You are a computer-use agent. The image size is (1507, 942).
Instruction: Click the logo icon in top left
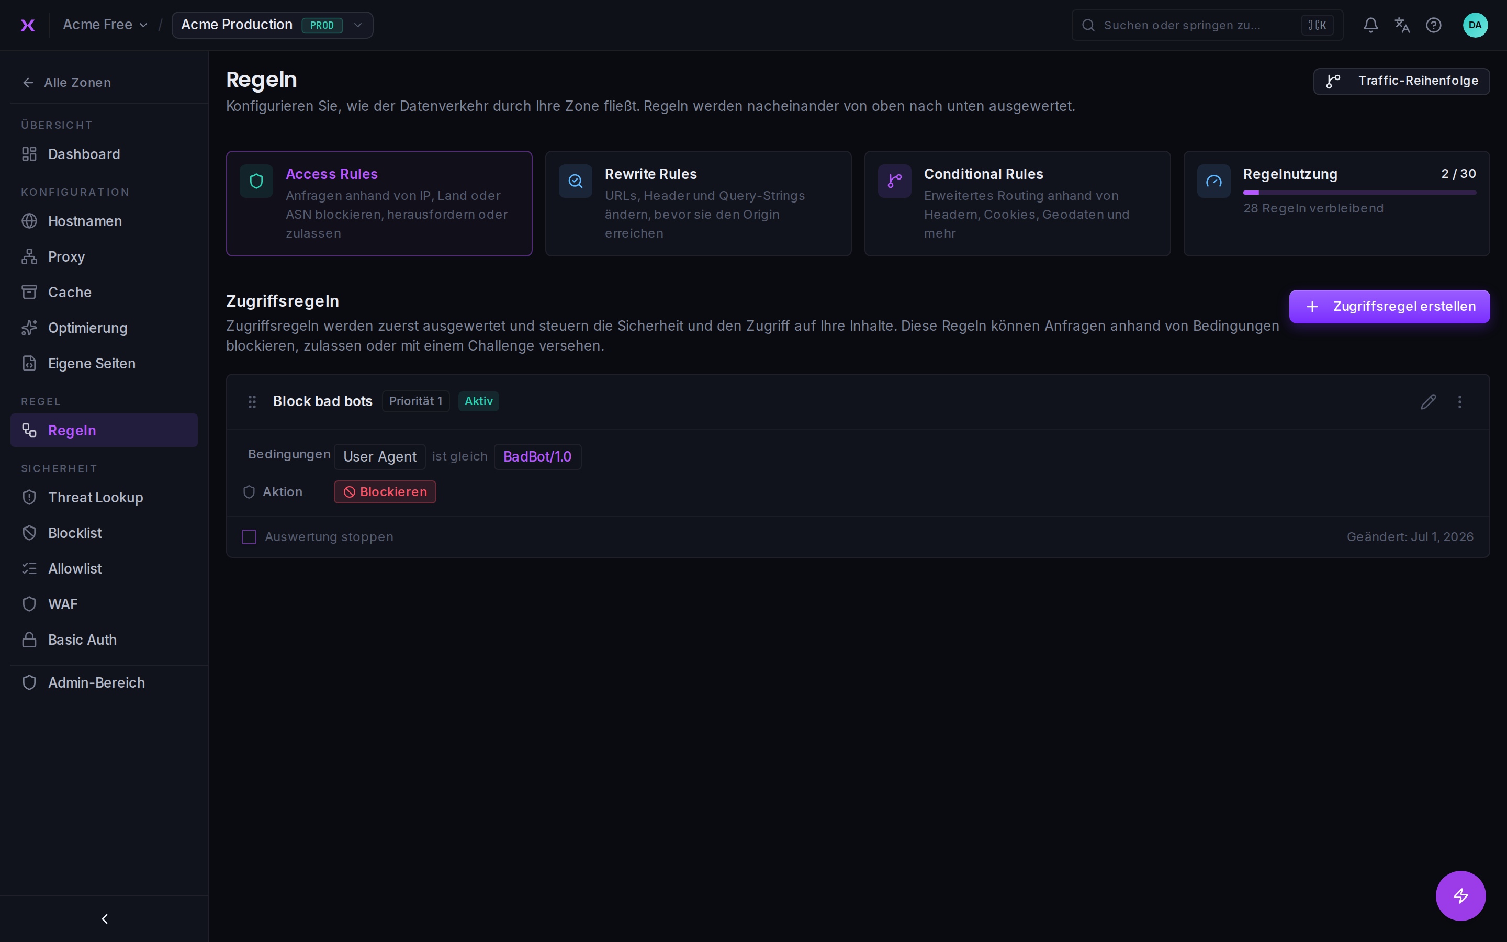click(27, 25)
